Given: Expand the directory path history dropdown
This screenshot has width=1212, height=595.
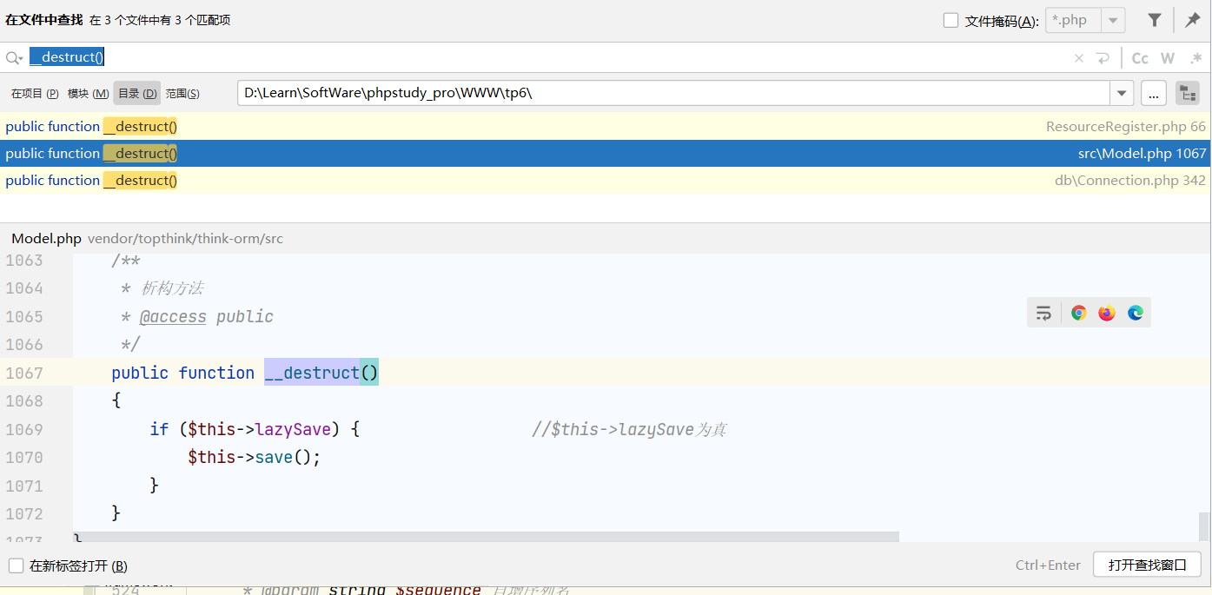Looking at the screenshot, I should pyautogui.click(x=1122, y=92).
